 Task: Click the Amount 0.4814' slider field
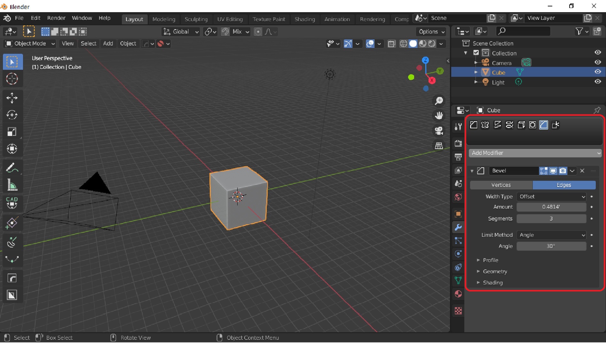pyautogui.click(x=551, y=207)
